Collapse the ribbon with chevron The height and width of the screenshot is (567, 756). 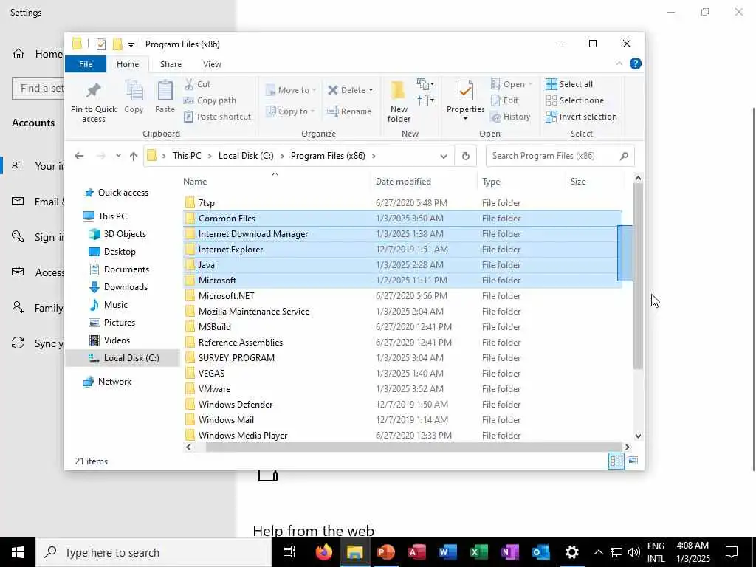click(619, 63)
